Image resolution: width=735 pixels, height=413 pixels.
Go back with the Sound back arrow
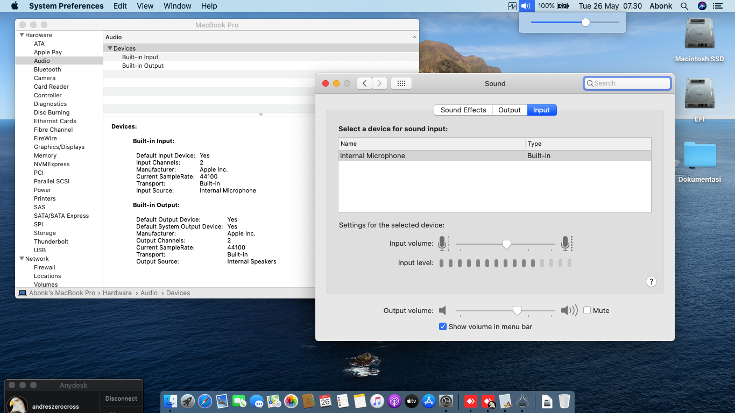tap(364, 83)
